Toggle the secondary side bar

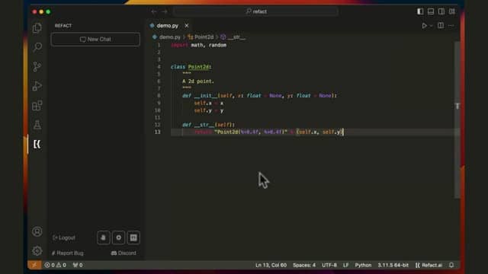(441, 11)
